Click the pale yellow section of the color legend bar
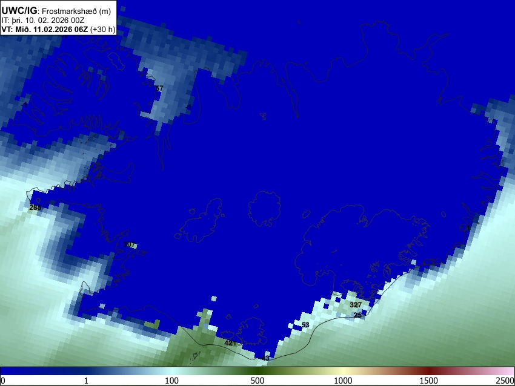Viewport: 515px width, 386px height. 343,371
